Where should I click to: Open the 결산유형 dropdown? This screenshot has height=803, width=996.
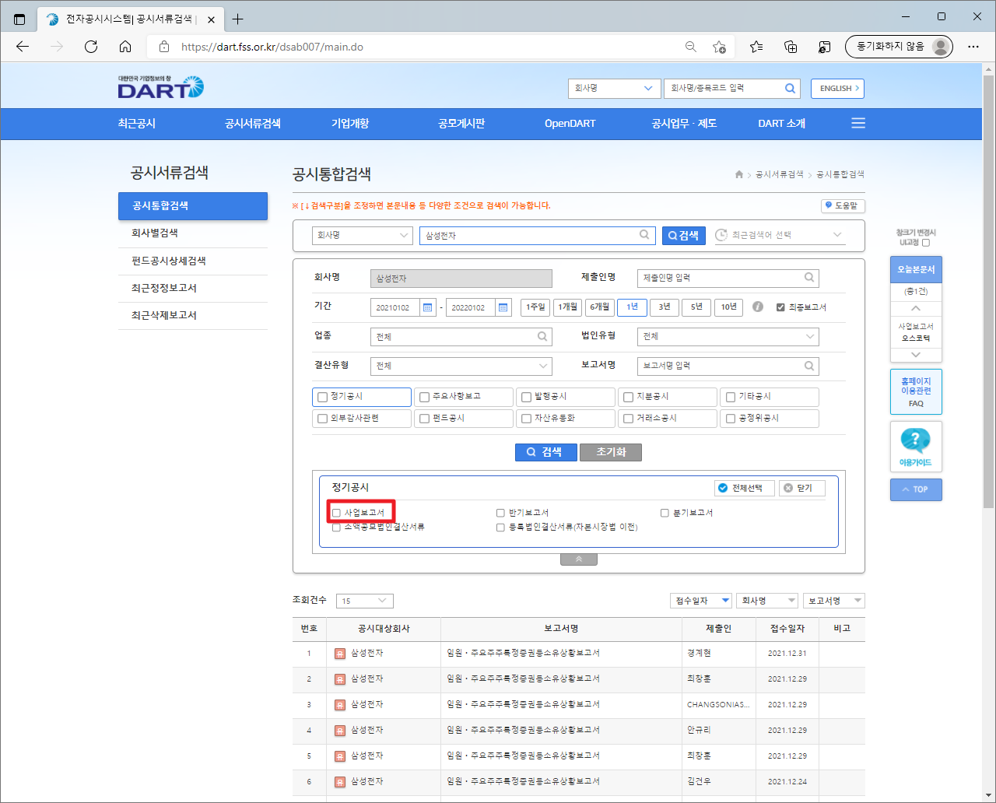[461, 366]
